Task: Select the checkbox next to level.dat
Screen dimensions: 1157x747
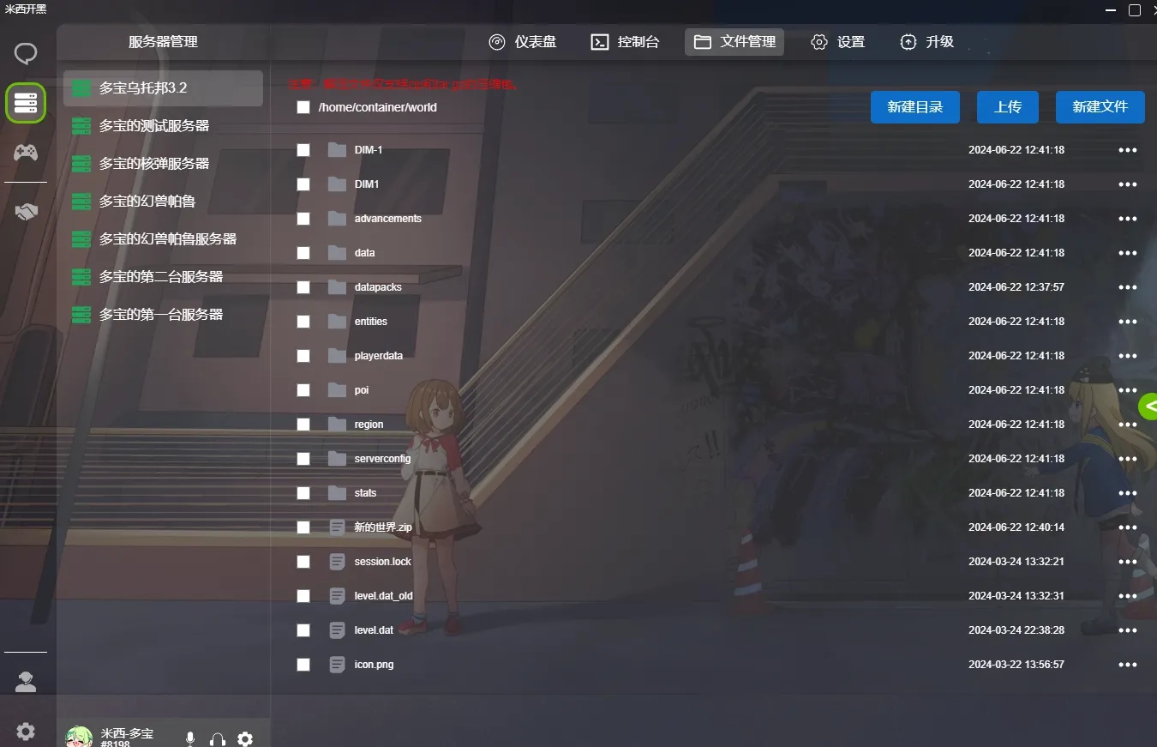Action: pyautogui.click(x=303, y=630)
